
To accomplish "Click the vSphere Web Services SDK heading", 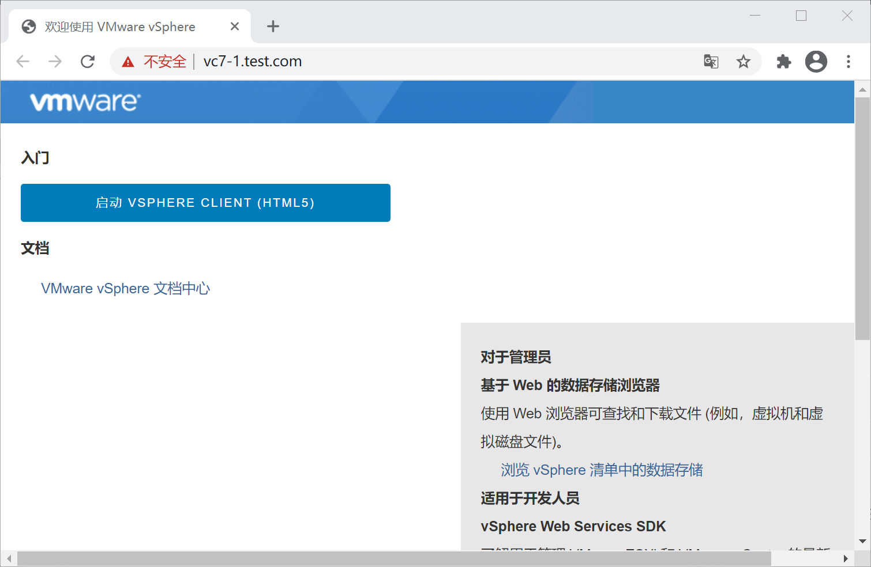I will (x=573, y=527).
